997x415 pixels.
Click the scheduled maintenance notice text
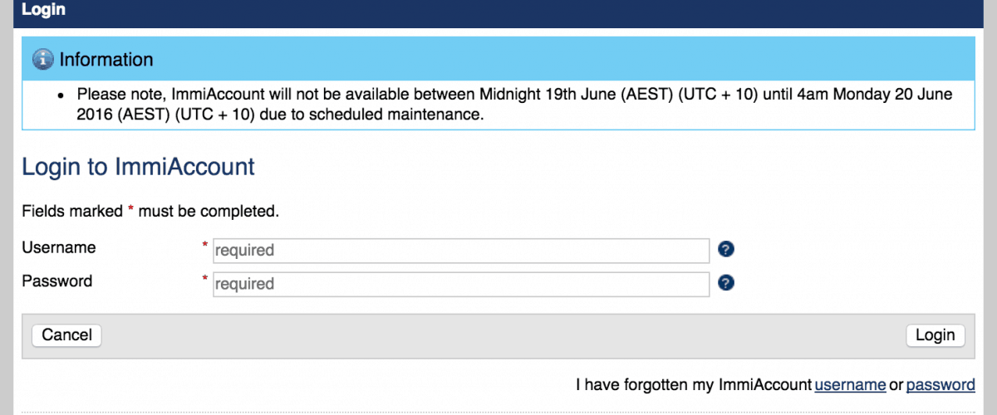coord(513,105)
